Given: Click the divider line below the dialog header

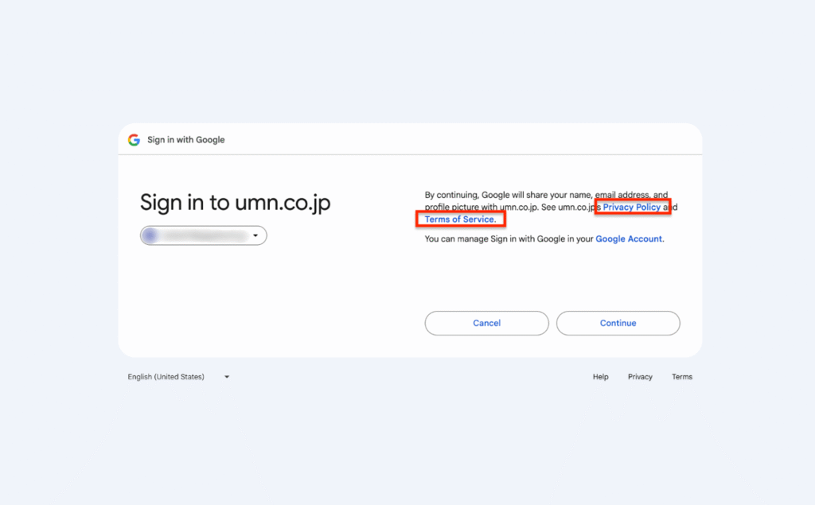Looking at the screenshot, I should (x=410, y=154).
